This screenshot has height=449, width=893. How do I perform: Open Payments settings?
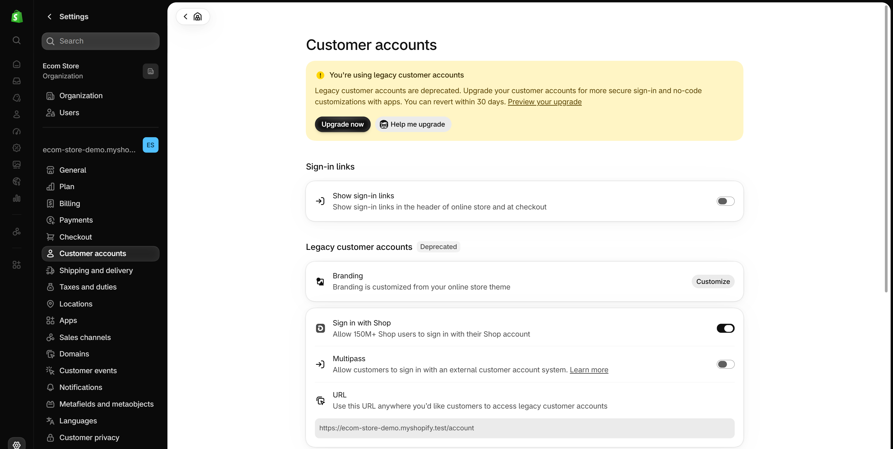pyautogui.click(x=100, y=220)
